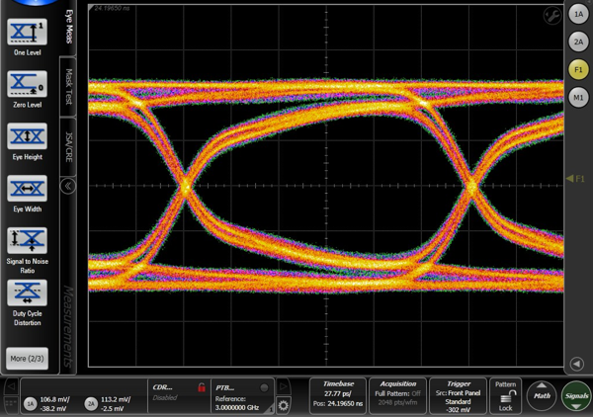Click the -302 mV trigger level
The width and height of the screenshot is (593, 417).
click(458, 410)
